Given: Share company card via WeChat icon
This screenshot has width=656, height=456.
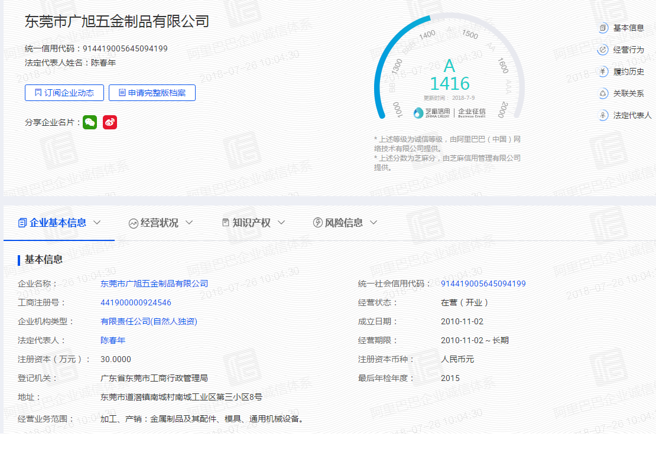Looking at the screenshot, I should tap(90, 122).
